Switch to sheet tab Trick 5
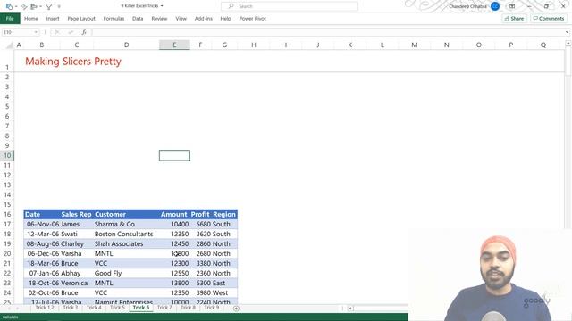Screen dimensions: 572x321 (x=117, y=308)
